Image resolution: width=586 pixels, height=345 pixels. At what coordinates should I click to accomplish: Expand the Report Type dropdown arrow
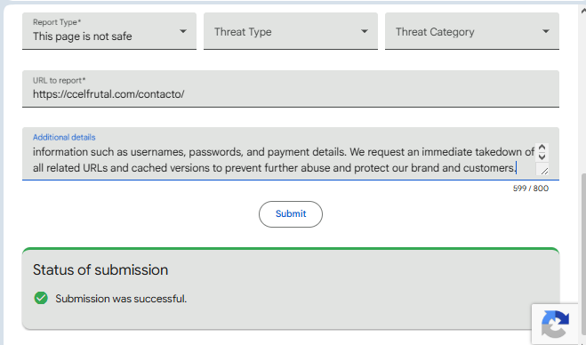[183, 31]
